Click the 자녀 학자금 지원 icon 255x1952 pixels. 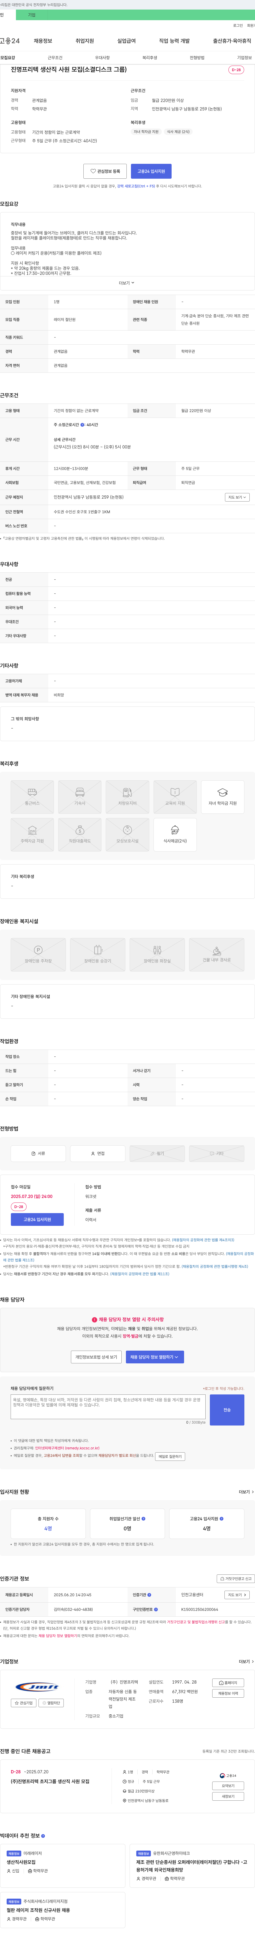click(222, 797)
